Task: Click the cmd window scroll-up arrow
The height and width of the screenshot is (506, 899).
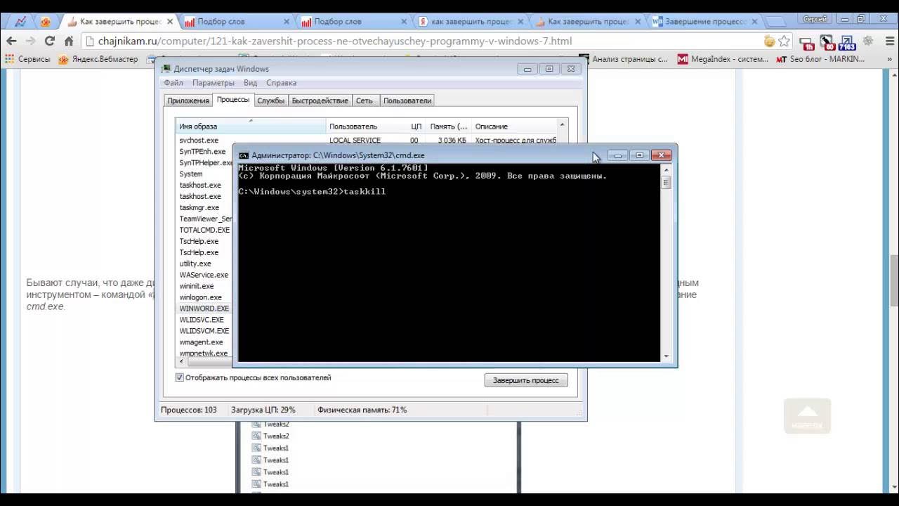Action: (x=666, y=171)
